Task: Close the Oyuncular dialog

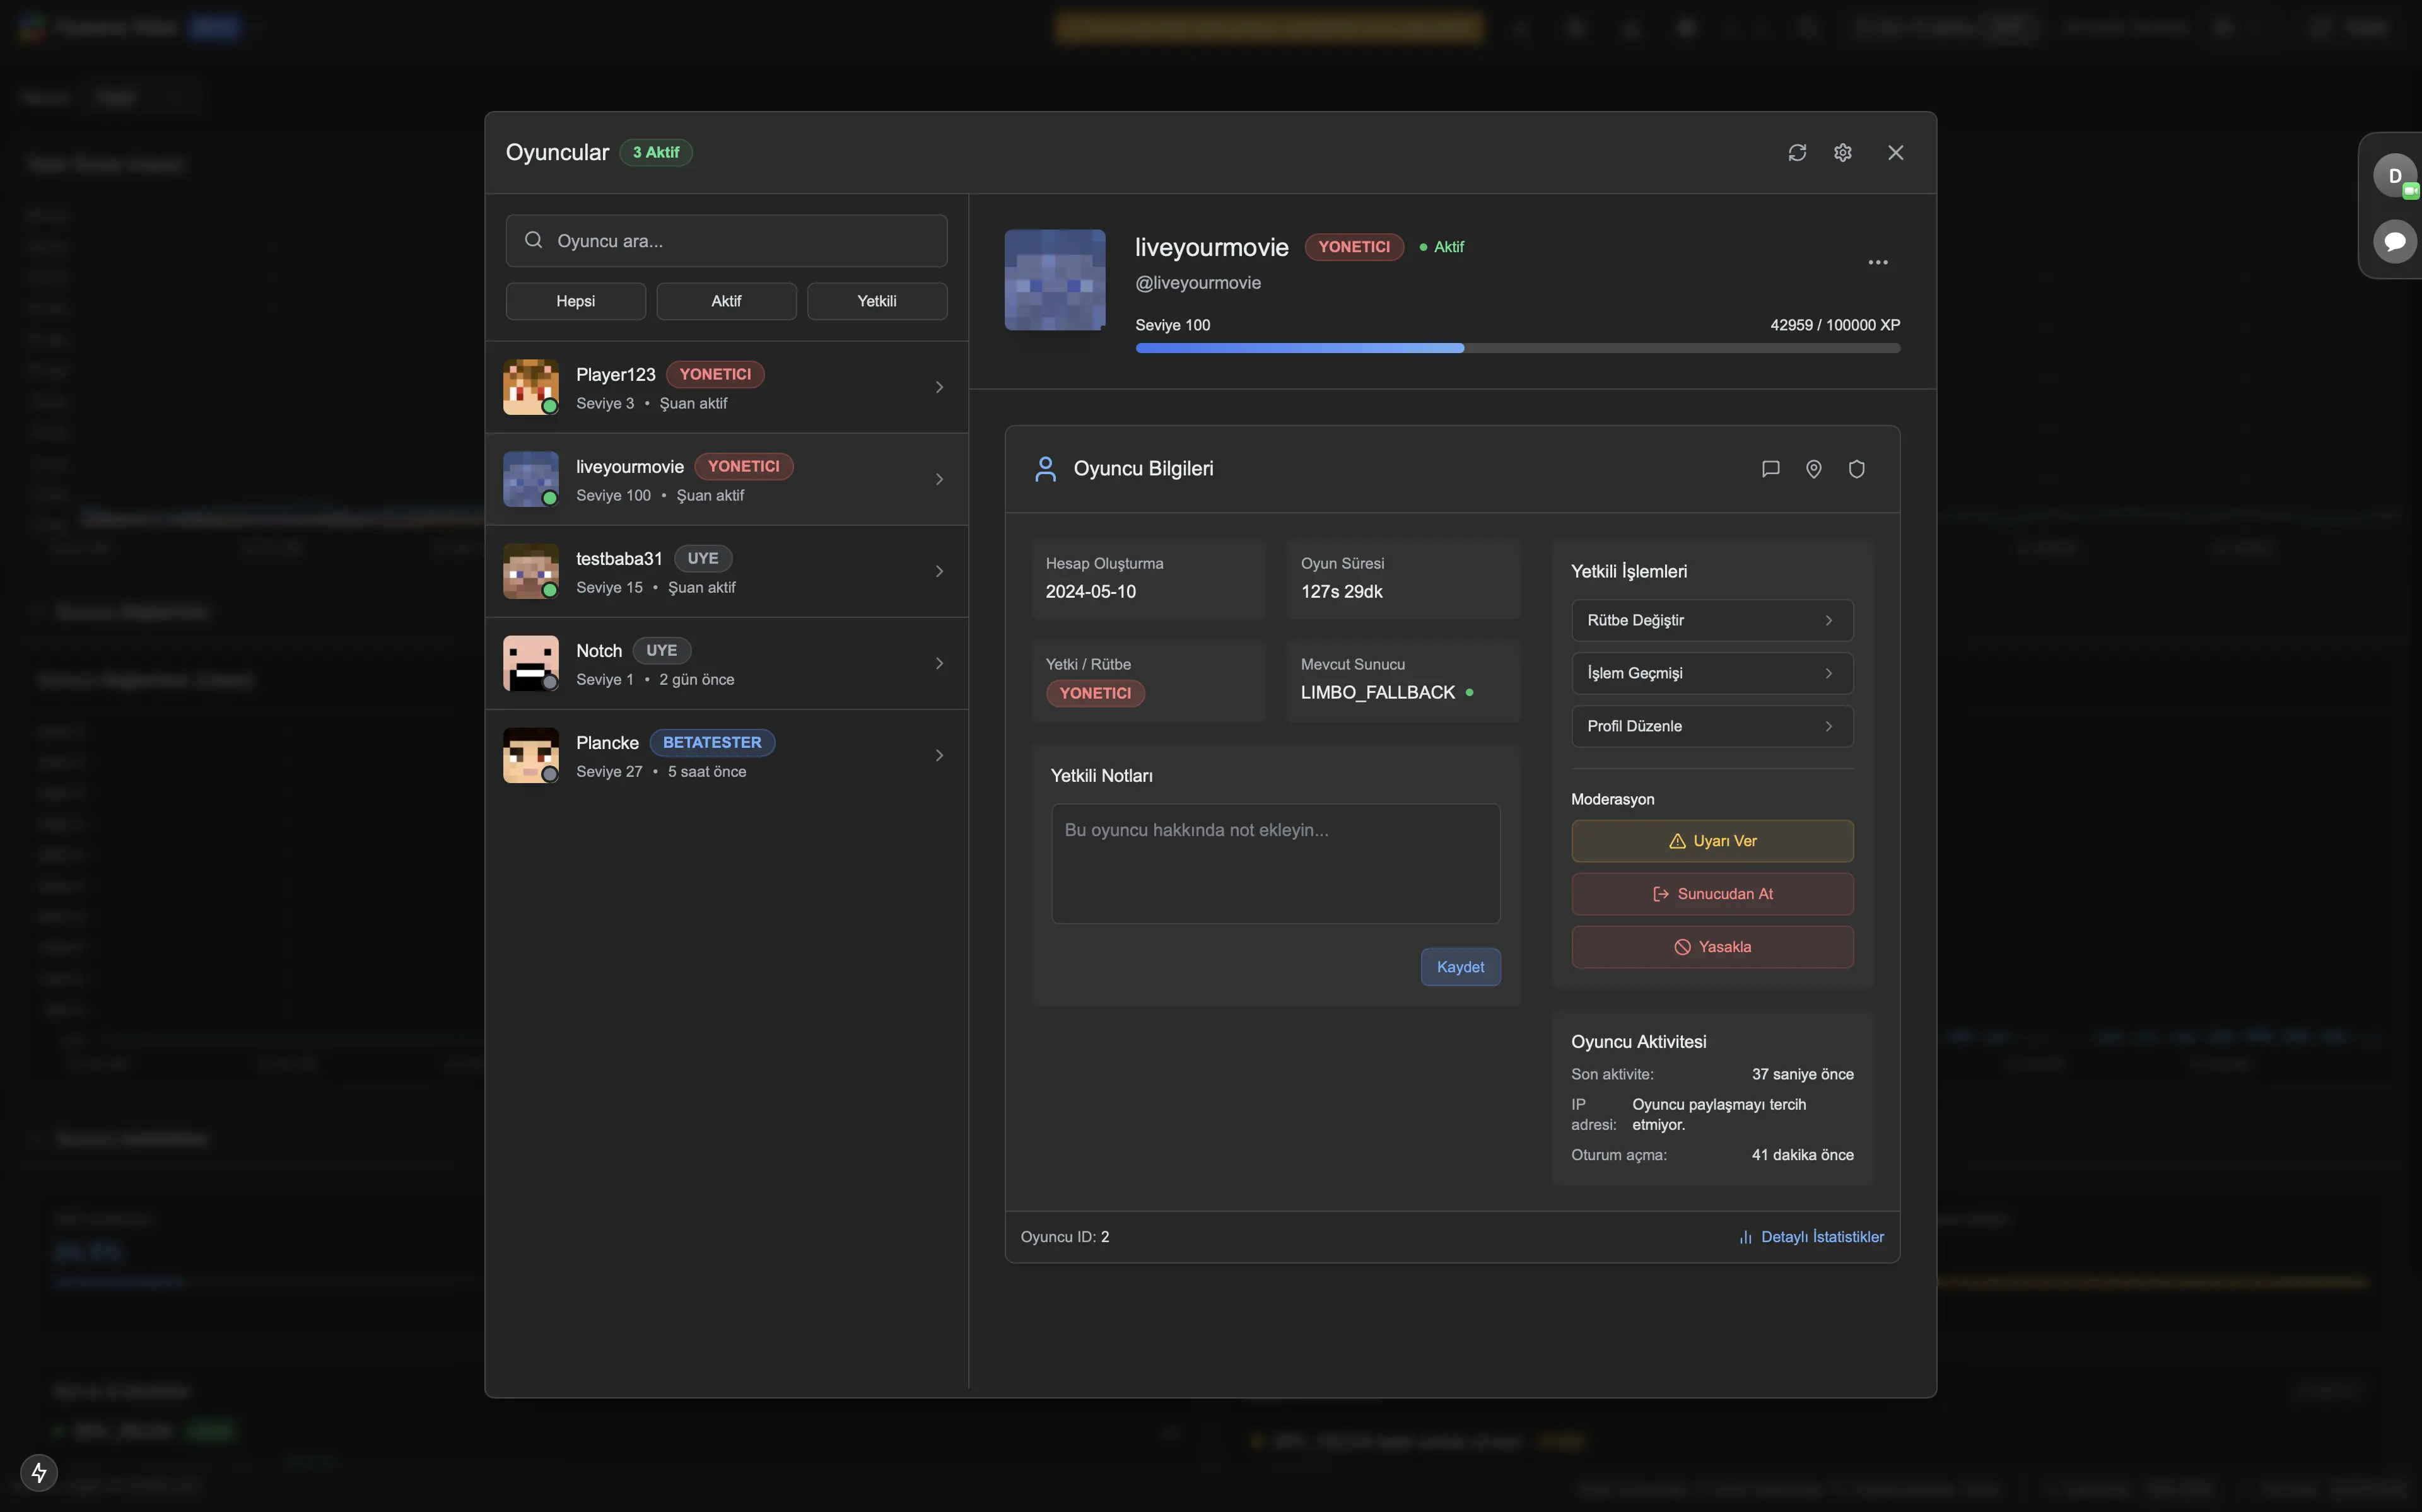Action: pyautogui.click(x=1895, y=152)
